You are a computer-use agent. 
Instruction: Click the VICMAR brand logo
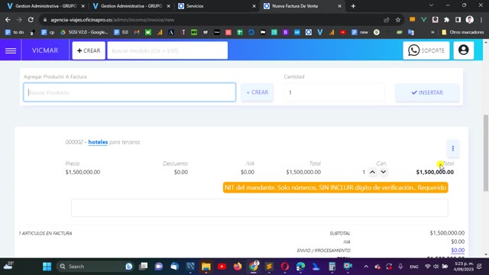(x=45, y=50)
